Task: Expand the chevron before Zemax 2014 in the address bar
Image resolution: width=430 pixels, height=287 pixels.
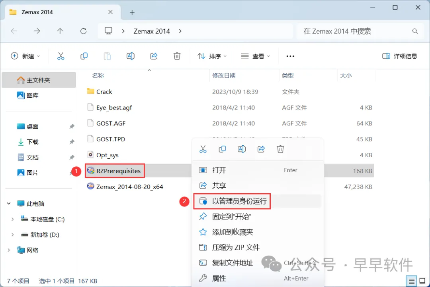Action: coord(123,31)
